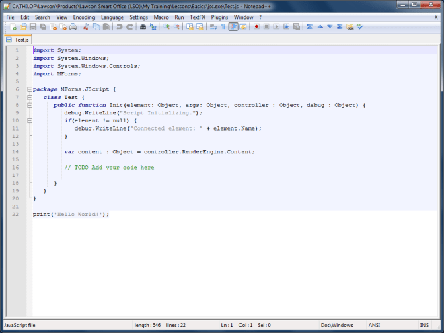444x333 pixels.
Task: Click the Zoom In toolbar icon
Action: tap(167, 27)
